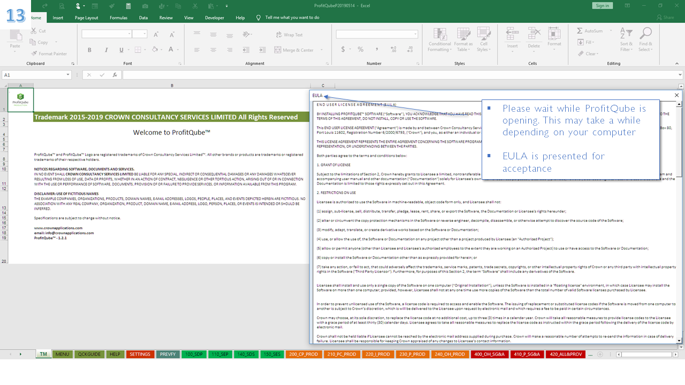Click the Share button
Viewport: 685px width, 385px height.
pyautogui.click(x=665, y=18)
